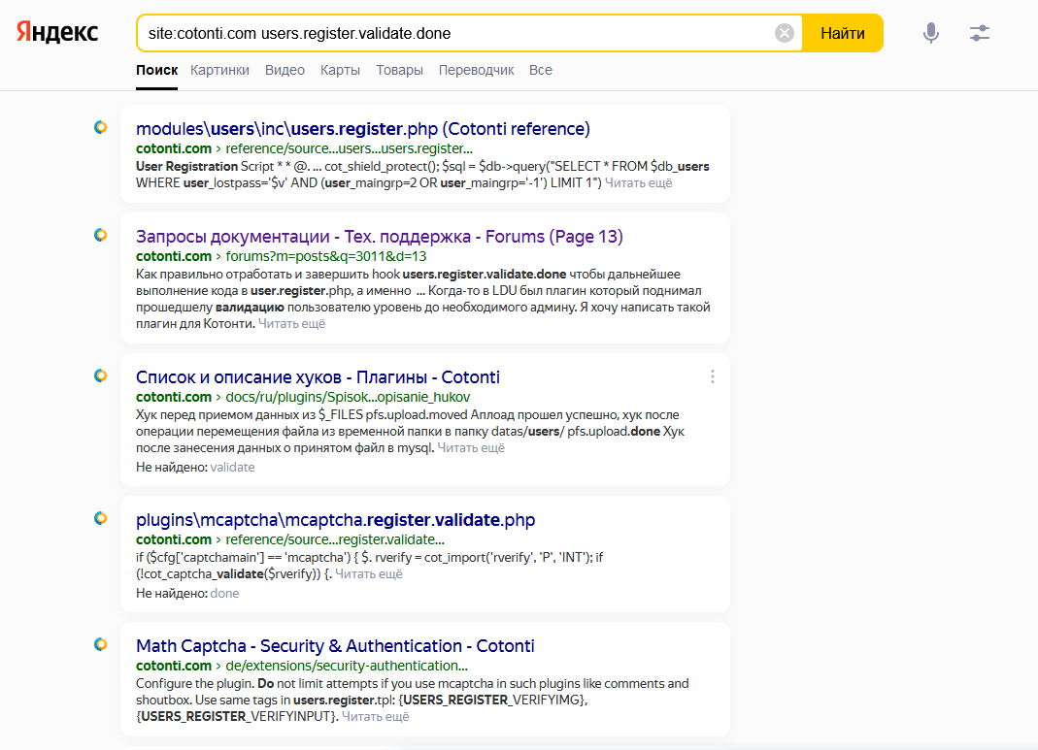Open the Карты tab
1038x750 pixels.
340,70
